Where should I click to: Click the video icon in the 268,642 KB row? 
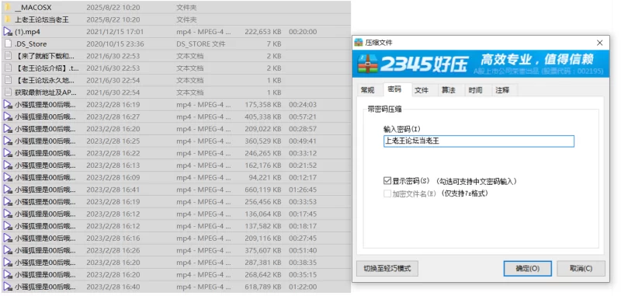tap(8, 274)
